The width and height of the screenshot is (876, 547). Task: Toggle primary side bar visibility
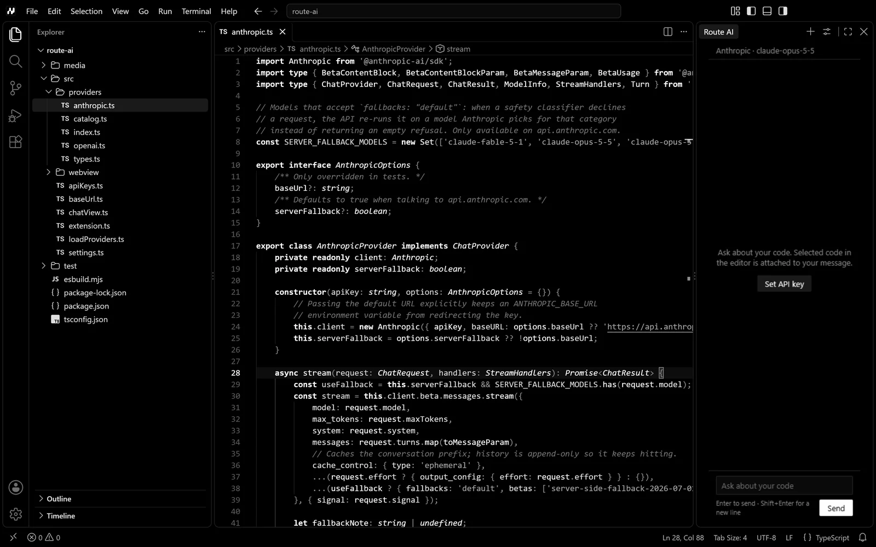(751, 11)
